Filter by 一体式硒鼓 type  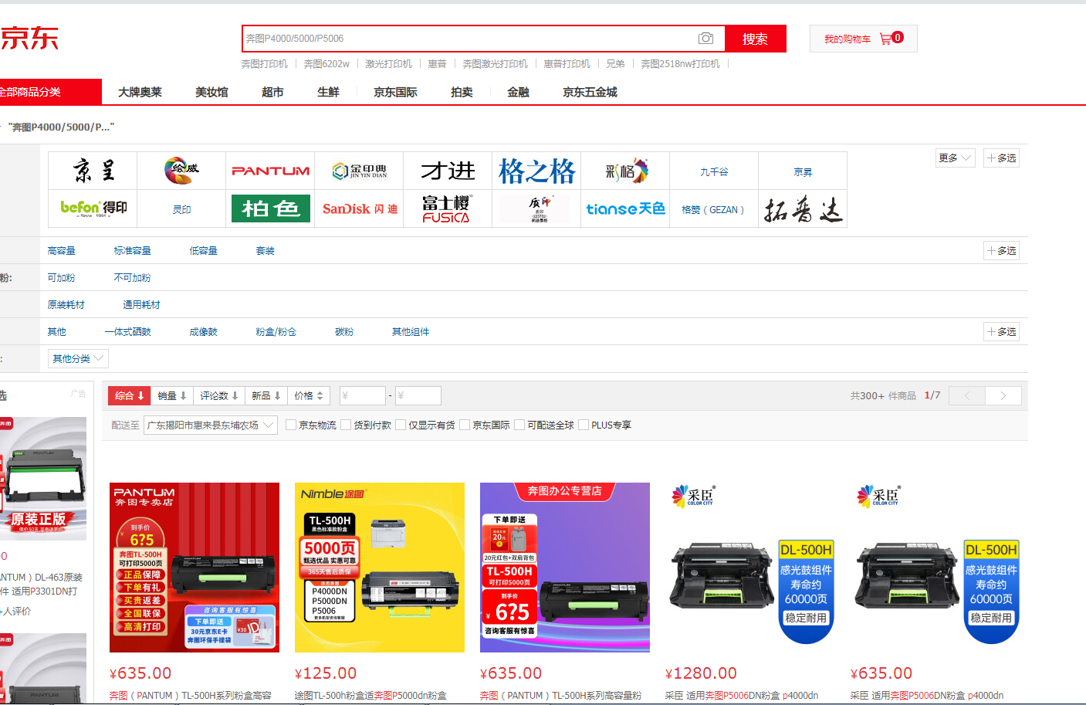[127, 331]
